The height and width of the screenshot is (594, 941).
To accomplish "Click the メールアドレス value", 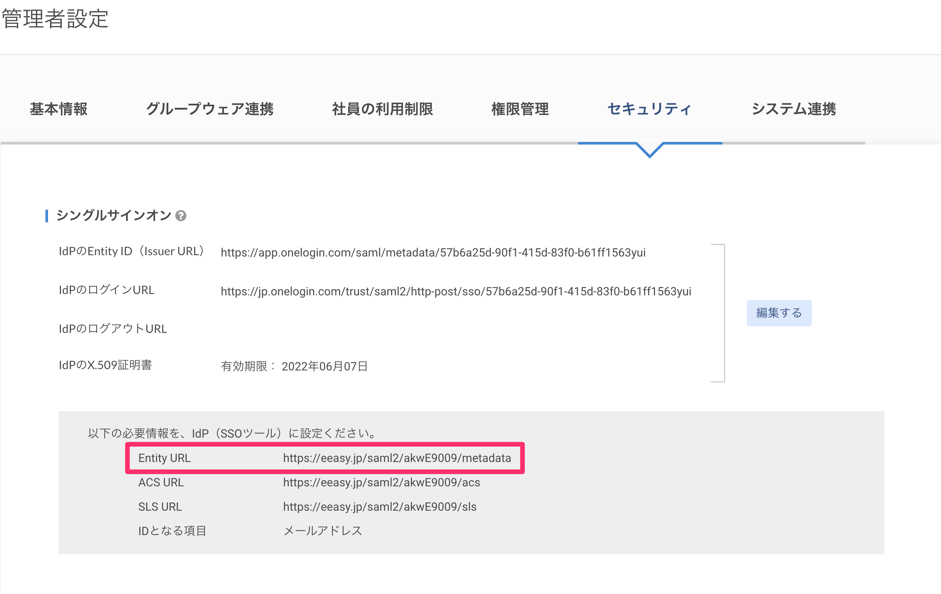I will click(323, 531).
